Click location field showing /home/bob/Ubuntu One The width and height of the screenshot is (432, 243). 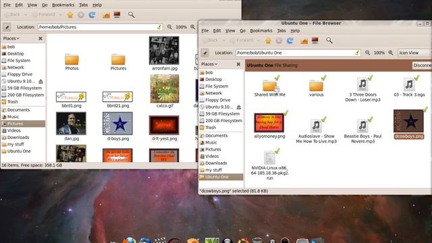pos(298,53)
